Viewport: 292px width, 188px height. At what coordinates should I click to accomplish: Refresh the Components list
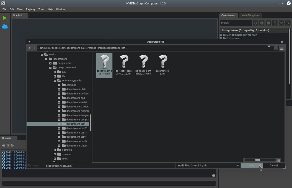(255, 23)
